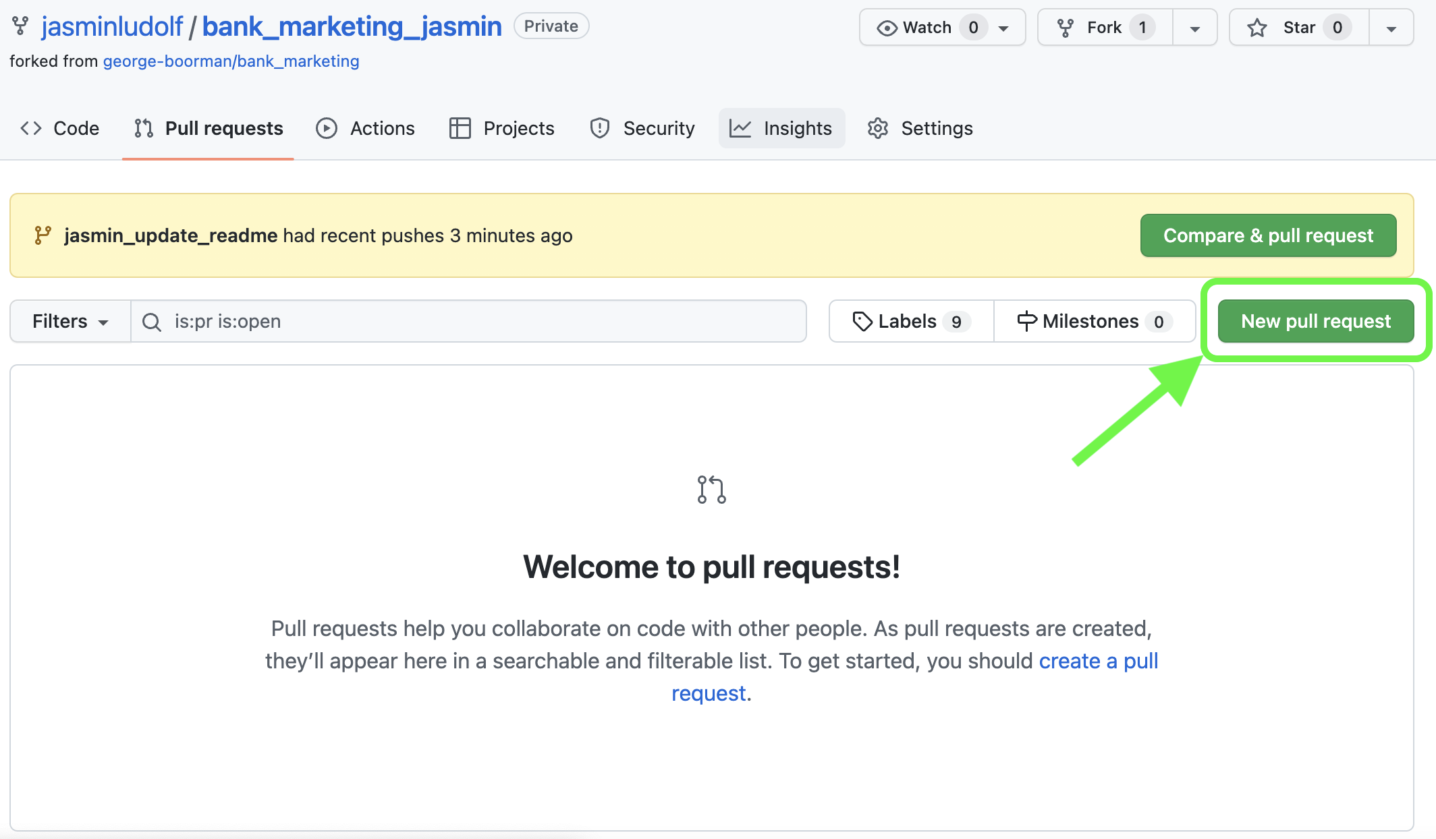Click the magnifier icon in the search field
Image resolution: width=1436 pixels, height=839 pixels.
(x=152, y=322)
